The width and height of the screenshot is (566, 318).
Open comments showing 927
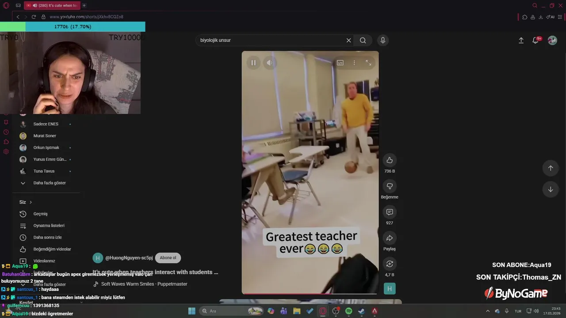tap(390, 212)
